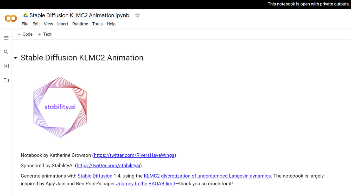The image size is (351, 196).
Task: Open the Insert menu
Action: [62, 24]
